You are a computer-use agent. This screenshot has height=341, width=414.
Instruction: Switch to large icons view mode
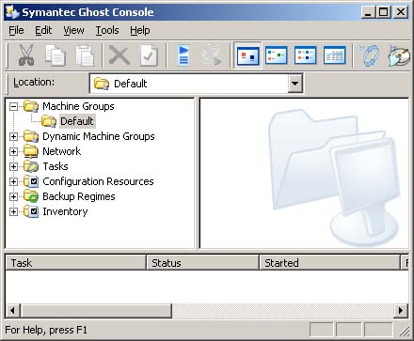tap(247, 55)
